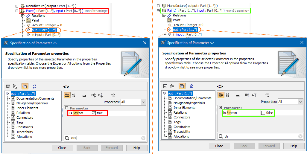This screenshot has height=154, width=307.
Task: Expand Manufacture node in left tree
Action: pos(17,6)
